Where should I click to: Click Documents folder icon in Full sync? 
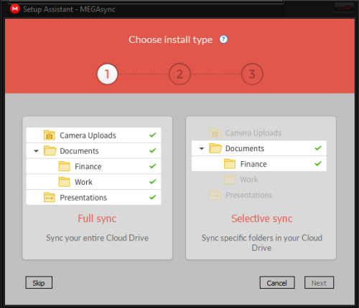50,150
